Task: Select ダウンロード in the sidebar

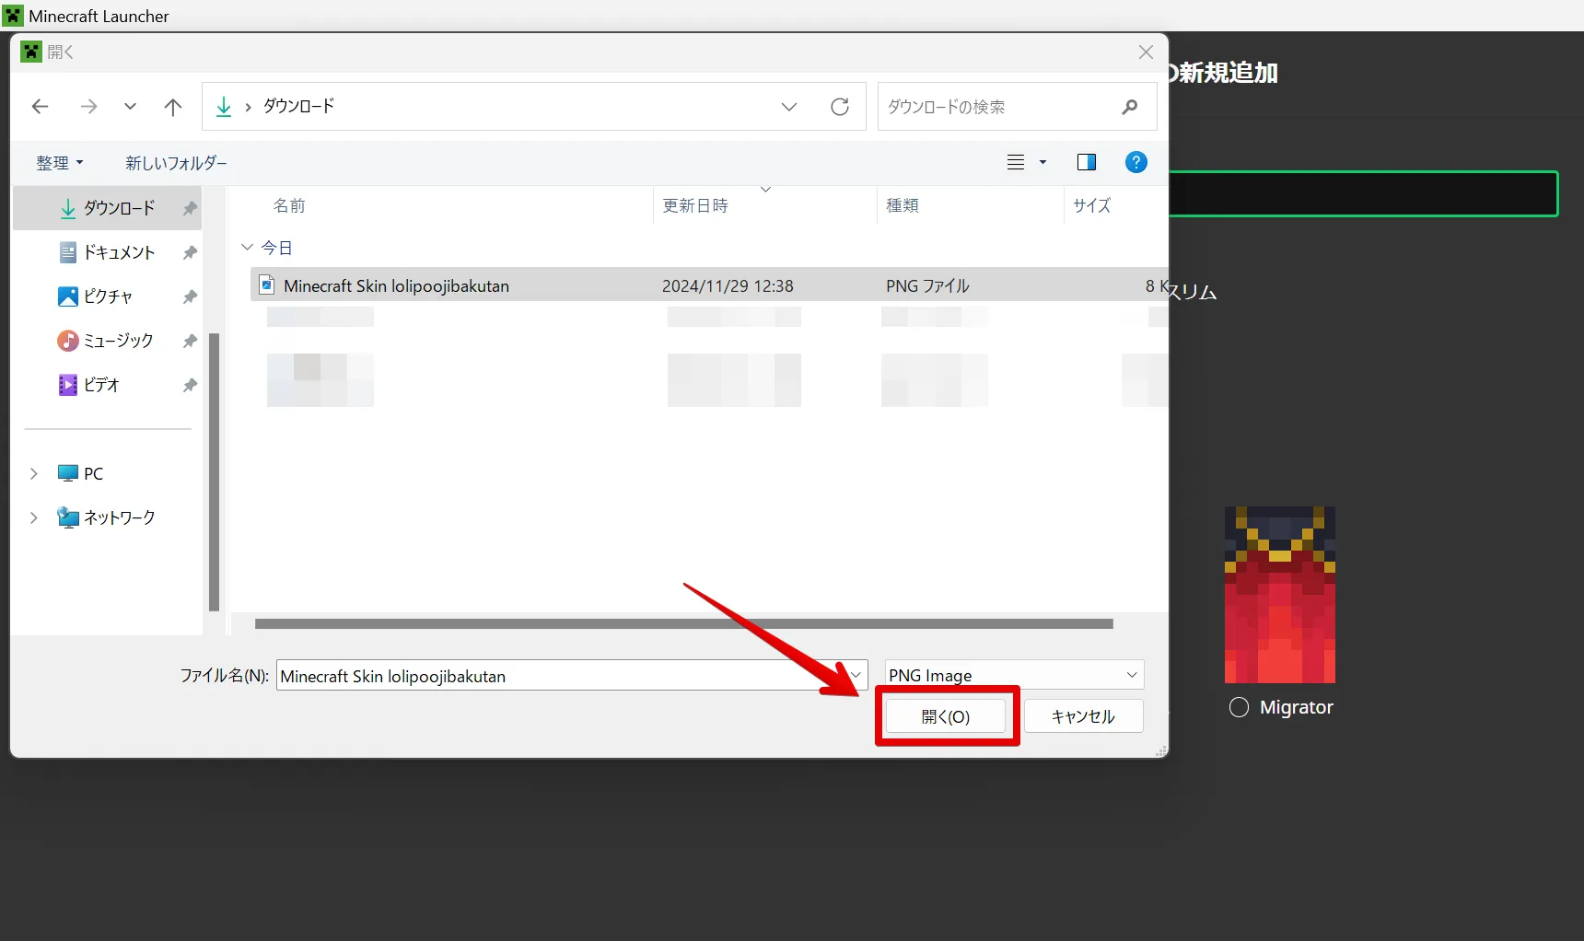Action: (107, 208)
